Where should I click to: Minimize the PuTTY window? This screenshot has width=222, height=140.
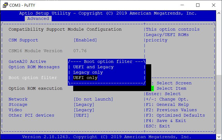[x=182, y=5]
